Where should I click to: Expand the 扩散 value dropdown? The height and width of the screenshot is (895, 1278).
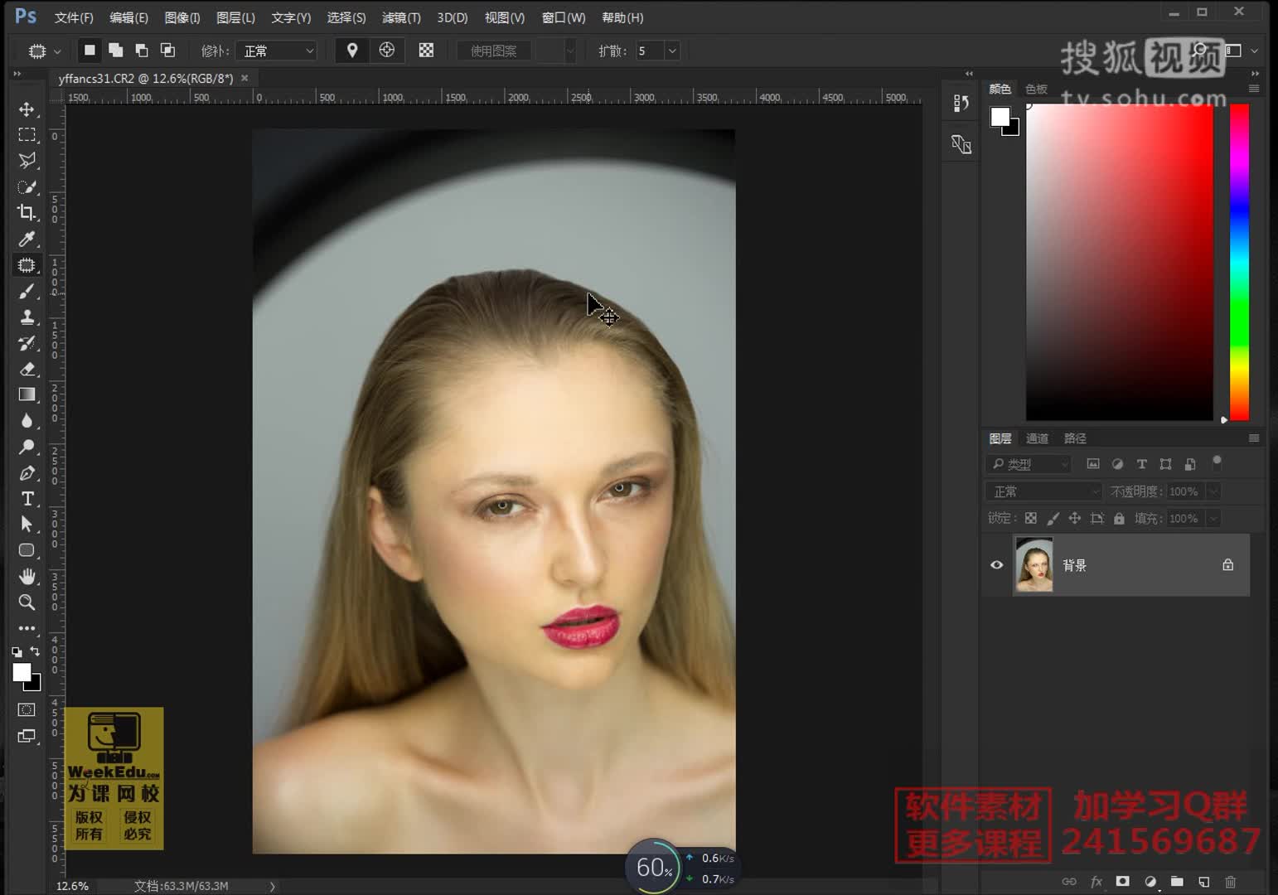pos(672,51)
